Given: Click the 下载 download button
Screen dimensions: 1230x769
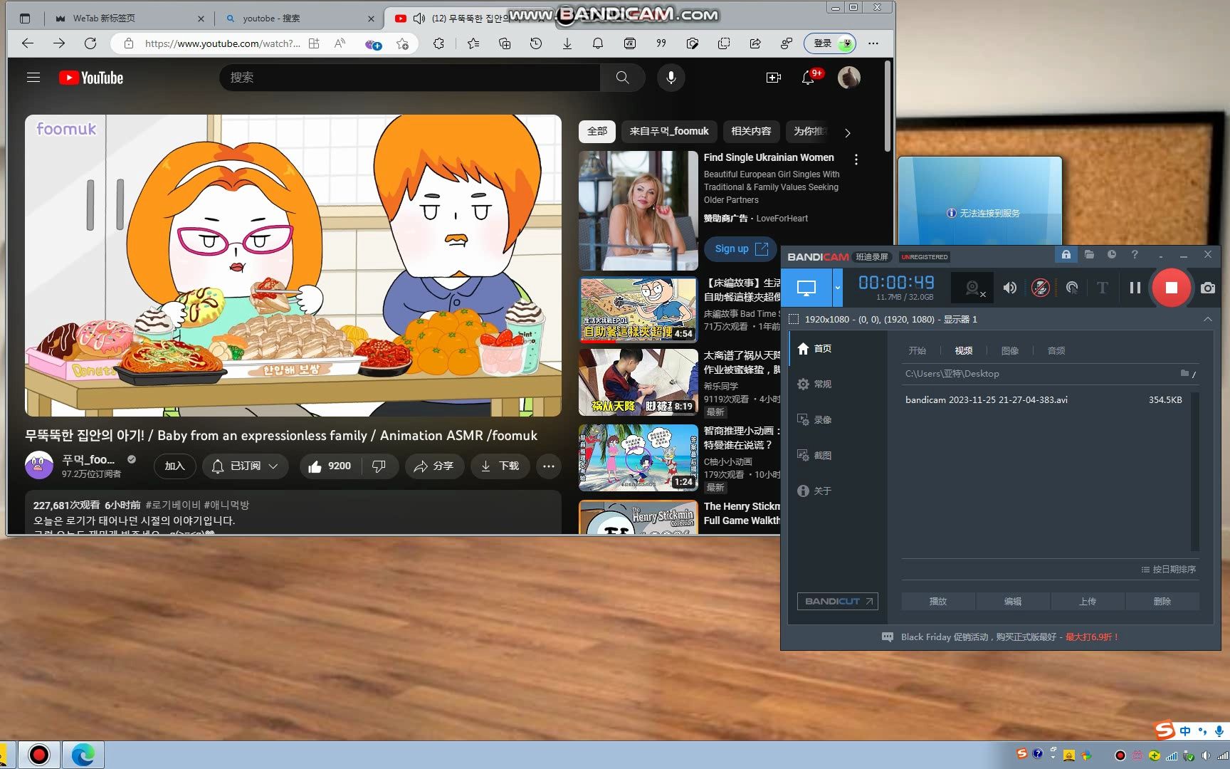Looking at the screenshot, I should coord(500,466).
